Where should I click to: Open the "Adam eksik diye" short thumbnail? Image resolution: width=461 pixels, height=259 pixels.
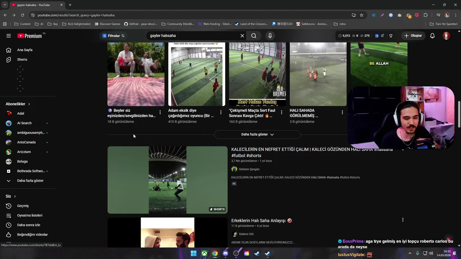[x=197, y=74]
